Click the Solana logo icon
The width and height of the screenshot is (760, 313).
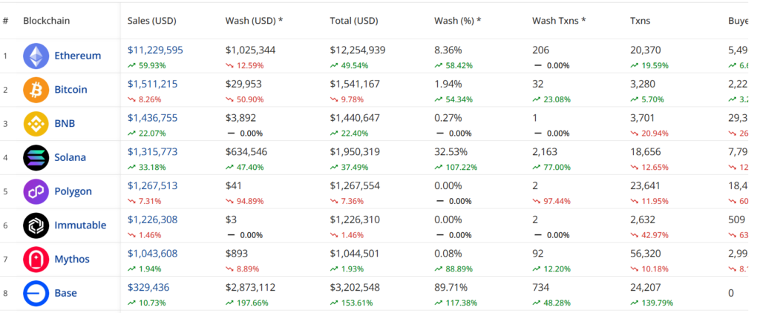pyautogui.click(x=36, y=157)
